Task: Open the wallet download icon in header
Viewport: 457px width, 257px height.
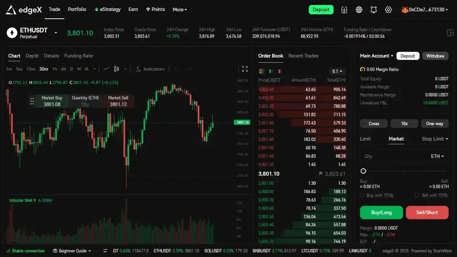Action: pyautogui.click(x=344, y=10)
